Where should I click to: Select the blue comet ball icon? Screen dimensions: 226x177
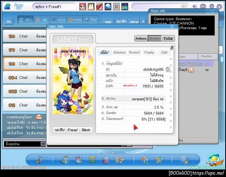108,7
